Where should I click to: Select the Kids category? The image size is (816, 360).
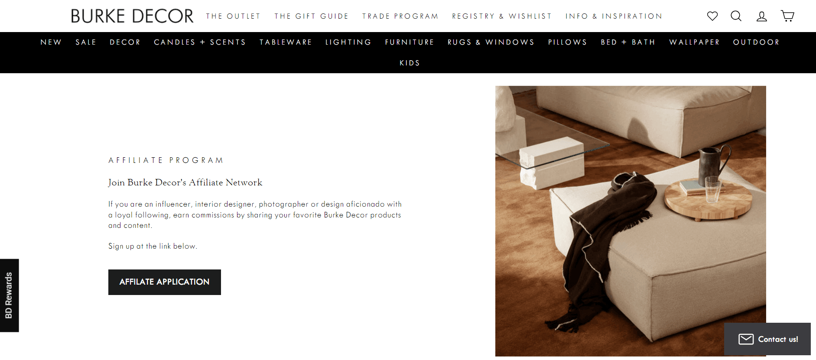(x=410, y=63)
